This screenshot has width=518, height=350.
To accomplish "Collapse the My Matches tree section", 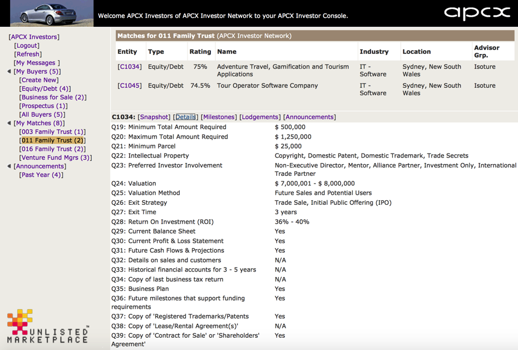I will pos(9,124).
